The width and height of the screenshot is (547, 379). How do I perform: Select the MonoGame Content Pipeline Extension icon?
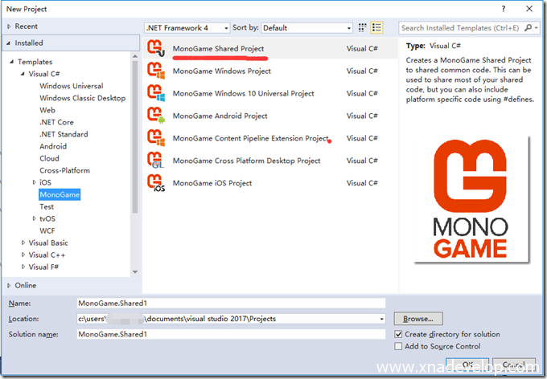point(156,138)
